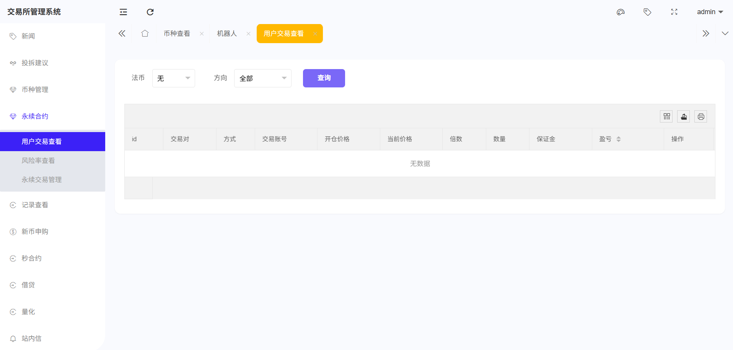This screenshot has width=733, height=350.
Task: Print the table using printer icon
Action: tap(701, 116)
